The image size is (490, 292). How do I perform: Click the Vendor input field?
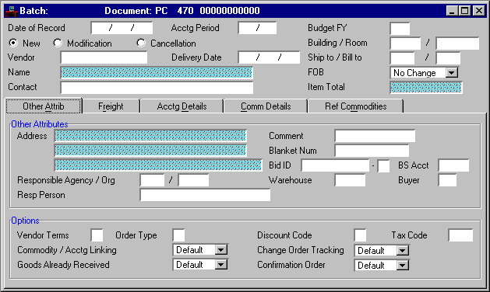pos(104,57)
